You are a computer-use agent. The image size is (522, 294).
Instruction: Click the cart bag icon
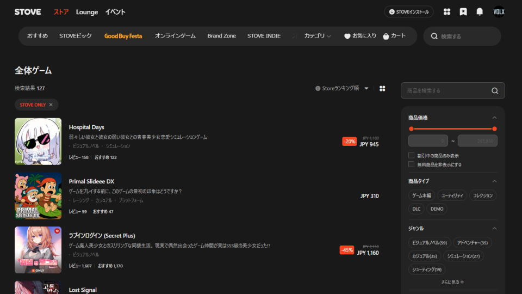pos(386,36)
